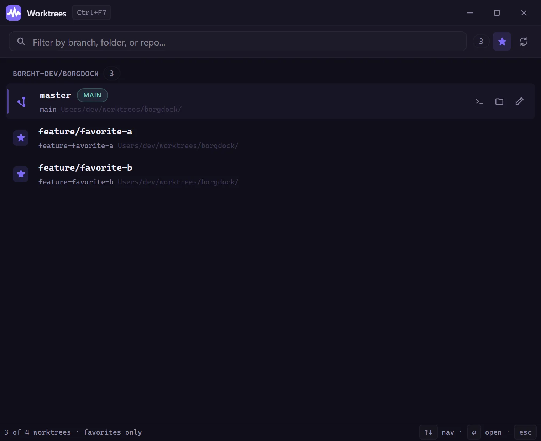541x441 pixels.
Task: Select the feature/favorite-a branch name
Action: (x=85, y=131)
